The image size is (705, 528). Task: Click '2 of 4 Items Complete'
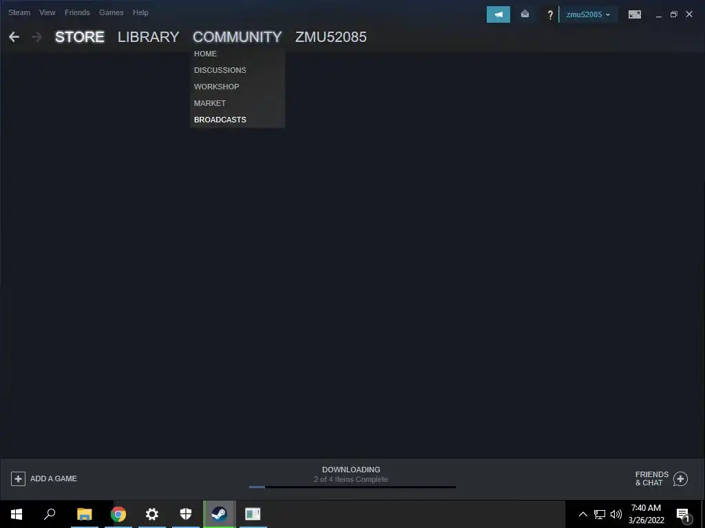[350, 479]
